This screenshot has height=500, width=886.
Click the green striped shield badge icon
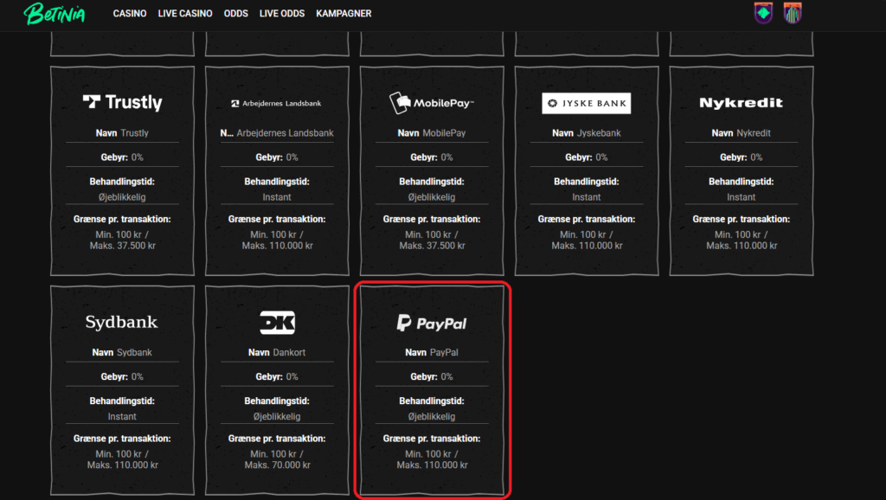[793, 13]
